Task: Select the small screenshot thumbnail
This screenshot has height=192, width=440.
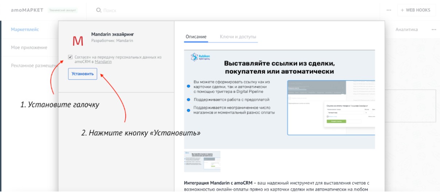Action: 202,162
